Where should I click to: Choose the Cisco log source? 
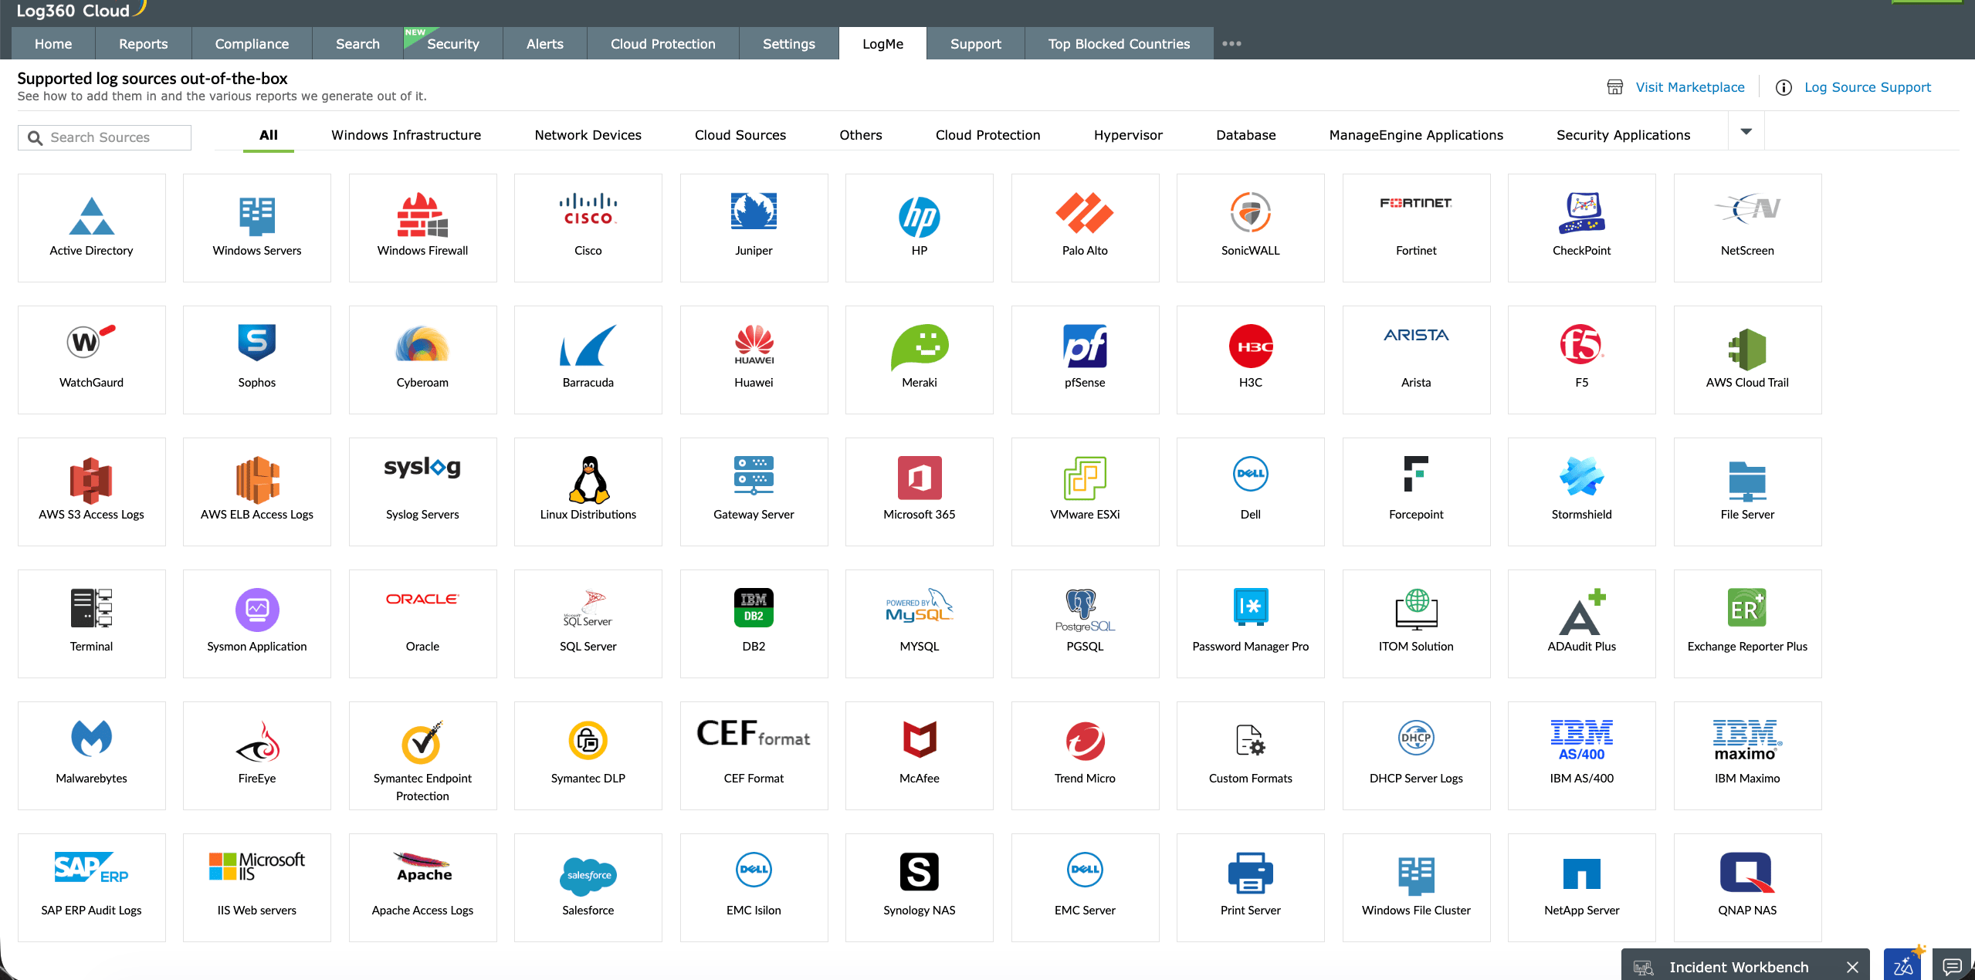588,228
